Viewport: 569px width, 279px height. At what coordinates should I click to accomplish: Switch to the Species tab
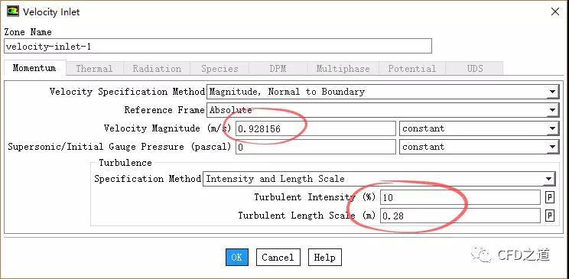pos(219,69)
